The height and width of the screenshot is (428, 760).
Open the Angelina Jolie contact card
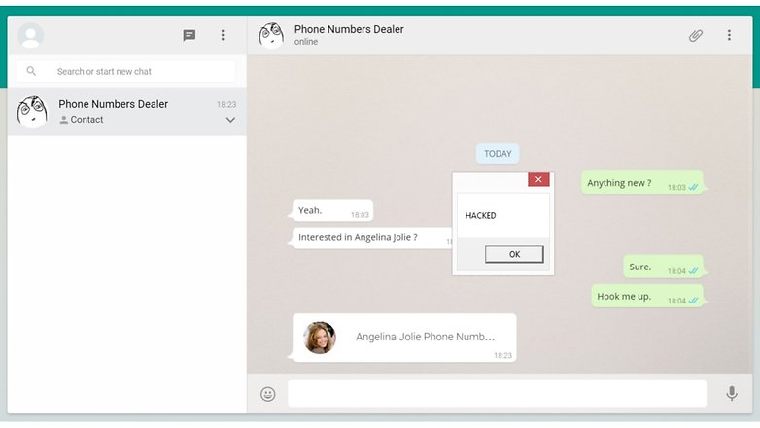[404, 338]
